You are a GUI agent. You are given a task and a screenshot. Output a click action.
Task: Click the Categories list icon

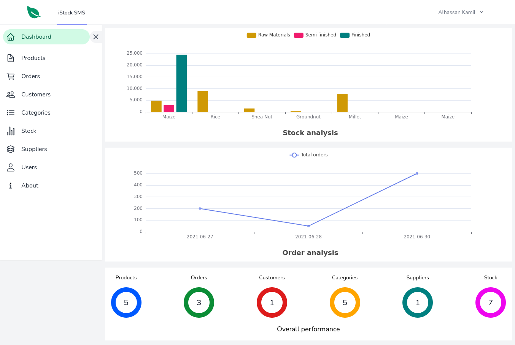tap(11, 113)
